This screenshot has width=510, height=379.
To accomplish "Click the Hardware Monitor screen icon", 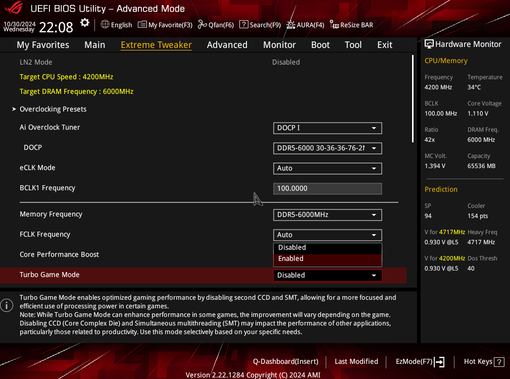I will click(429, 44).
